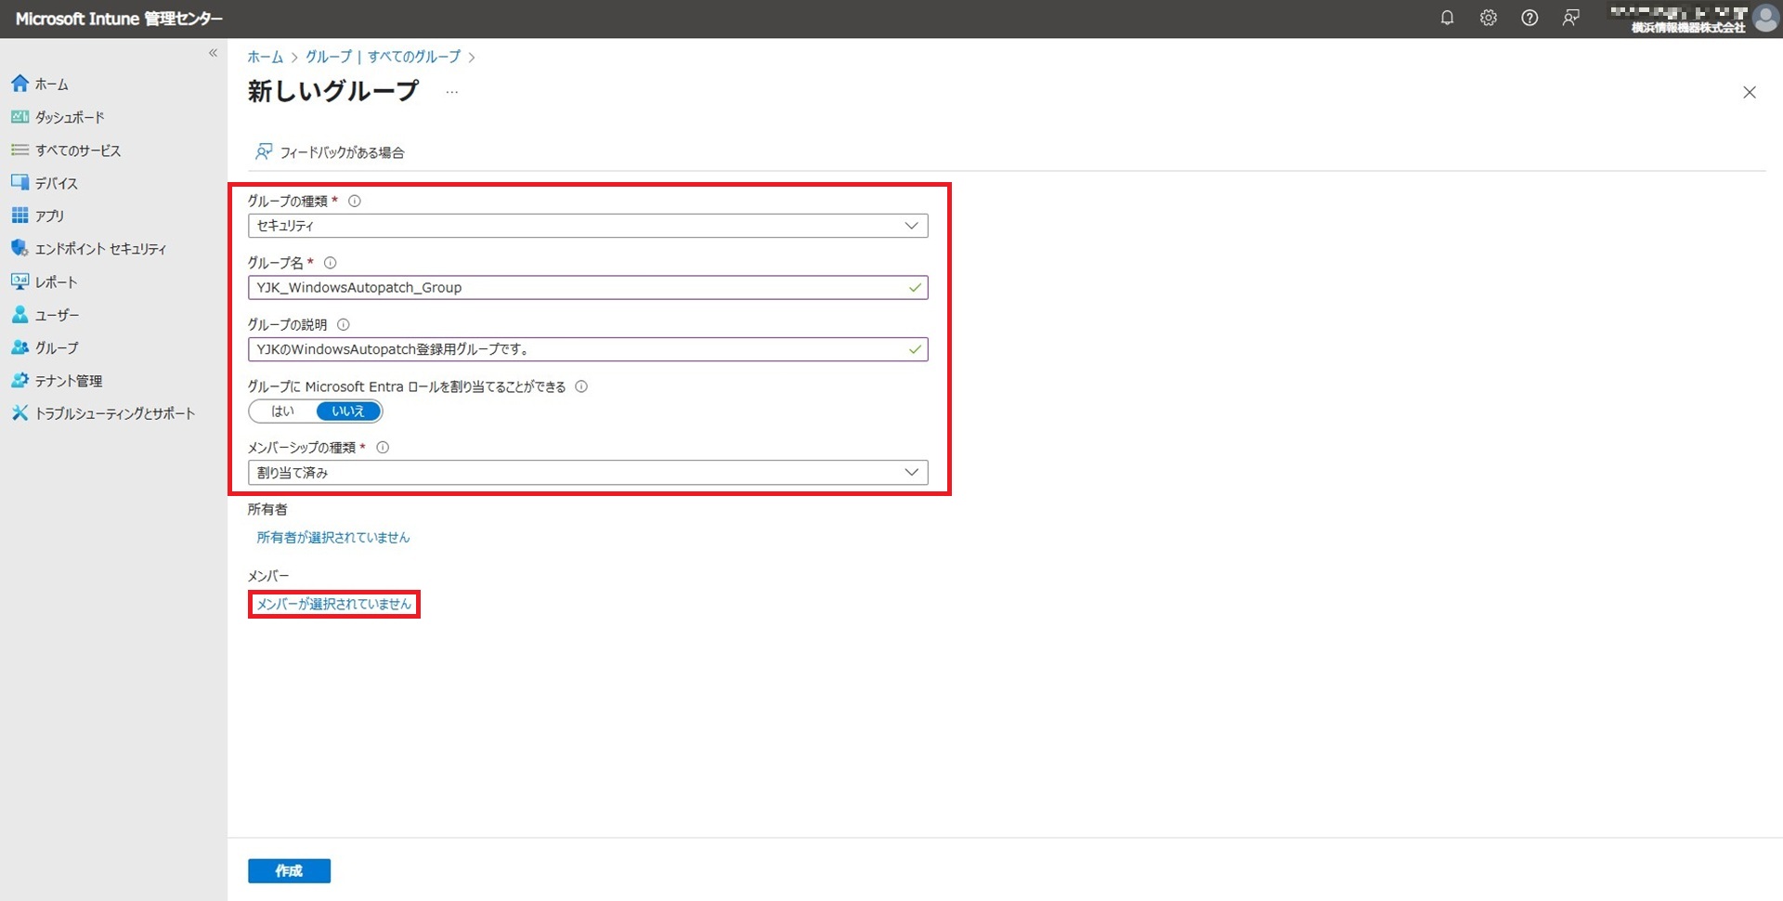Click グループの説明 input field
Image resolution: width=1783 pixels, height=901 pixels.
point(588,349)
